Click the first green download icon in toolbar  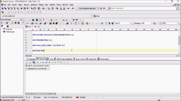point(61,8)
